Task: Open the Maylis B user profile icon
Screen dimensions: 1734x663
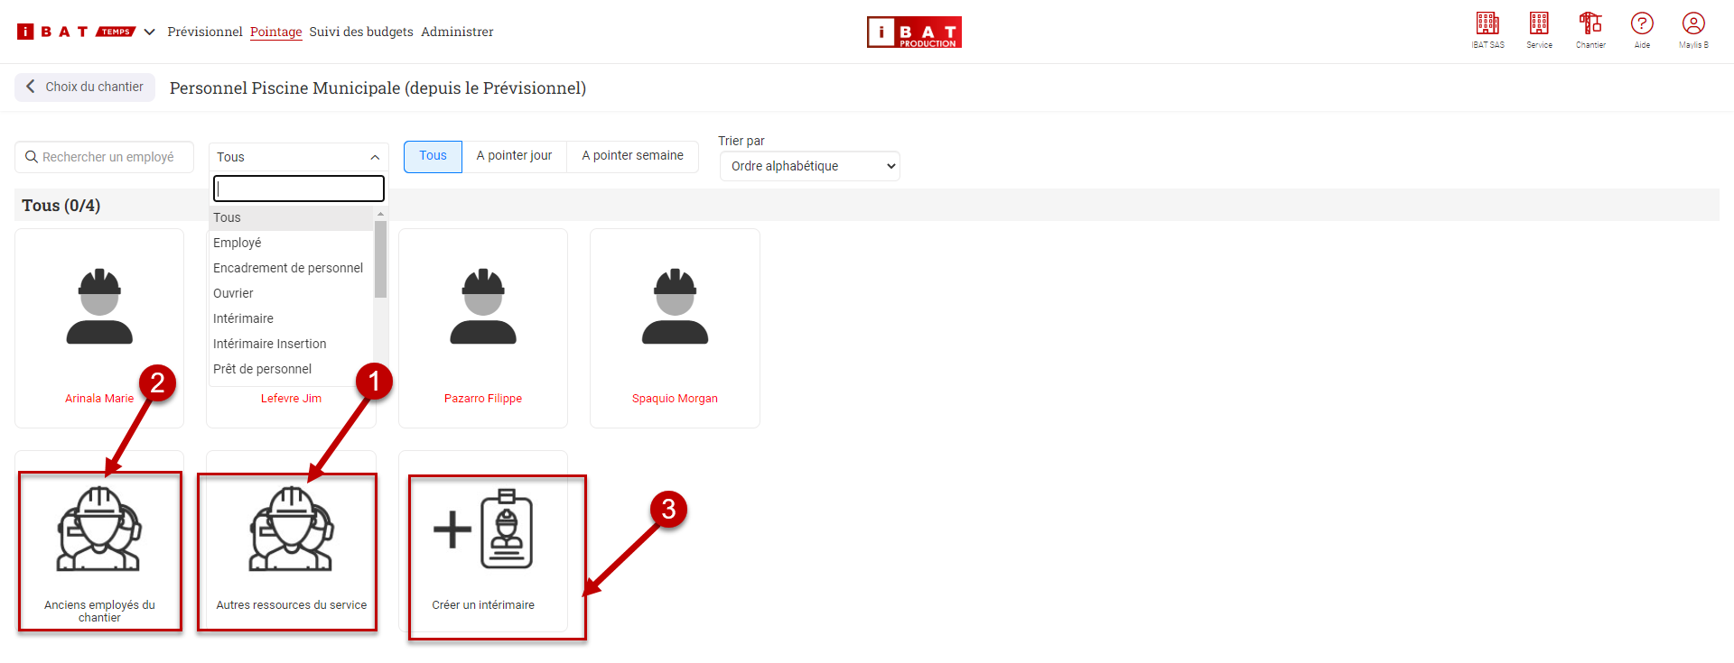Action: pos(1693,25)
